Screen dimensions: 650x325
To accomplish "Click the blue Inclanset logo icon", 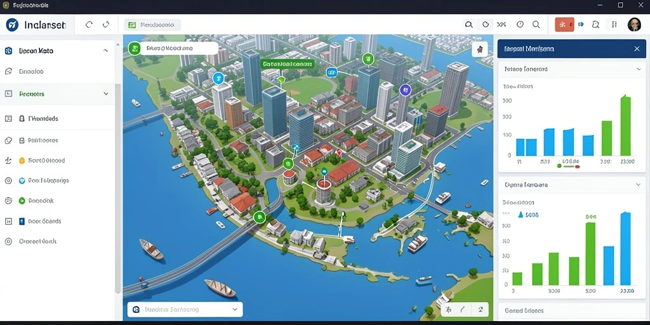I will click(x=12, y=25).
